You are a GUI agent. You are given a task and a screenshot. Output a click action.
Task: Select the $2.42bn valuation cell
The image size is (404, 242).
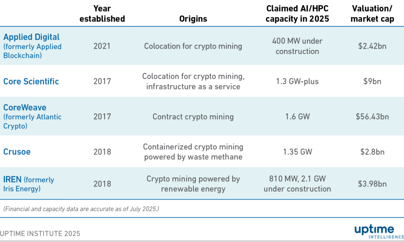(x=372, y=46)
